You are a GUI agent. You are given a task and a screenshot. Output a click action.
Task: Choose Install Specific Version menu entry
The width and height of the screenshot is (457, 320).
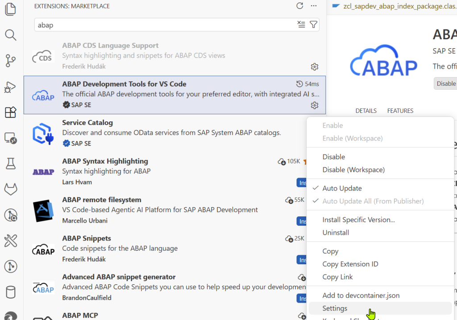[x=380, y=220]
